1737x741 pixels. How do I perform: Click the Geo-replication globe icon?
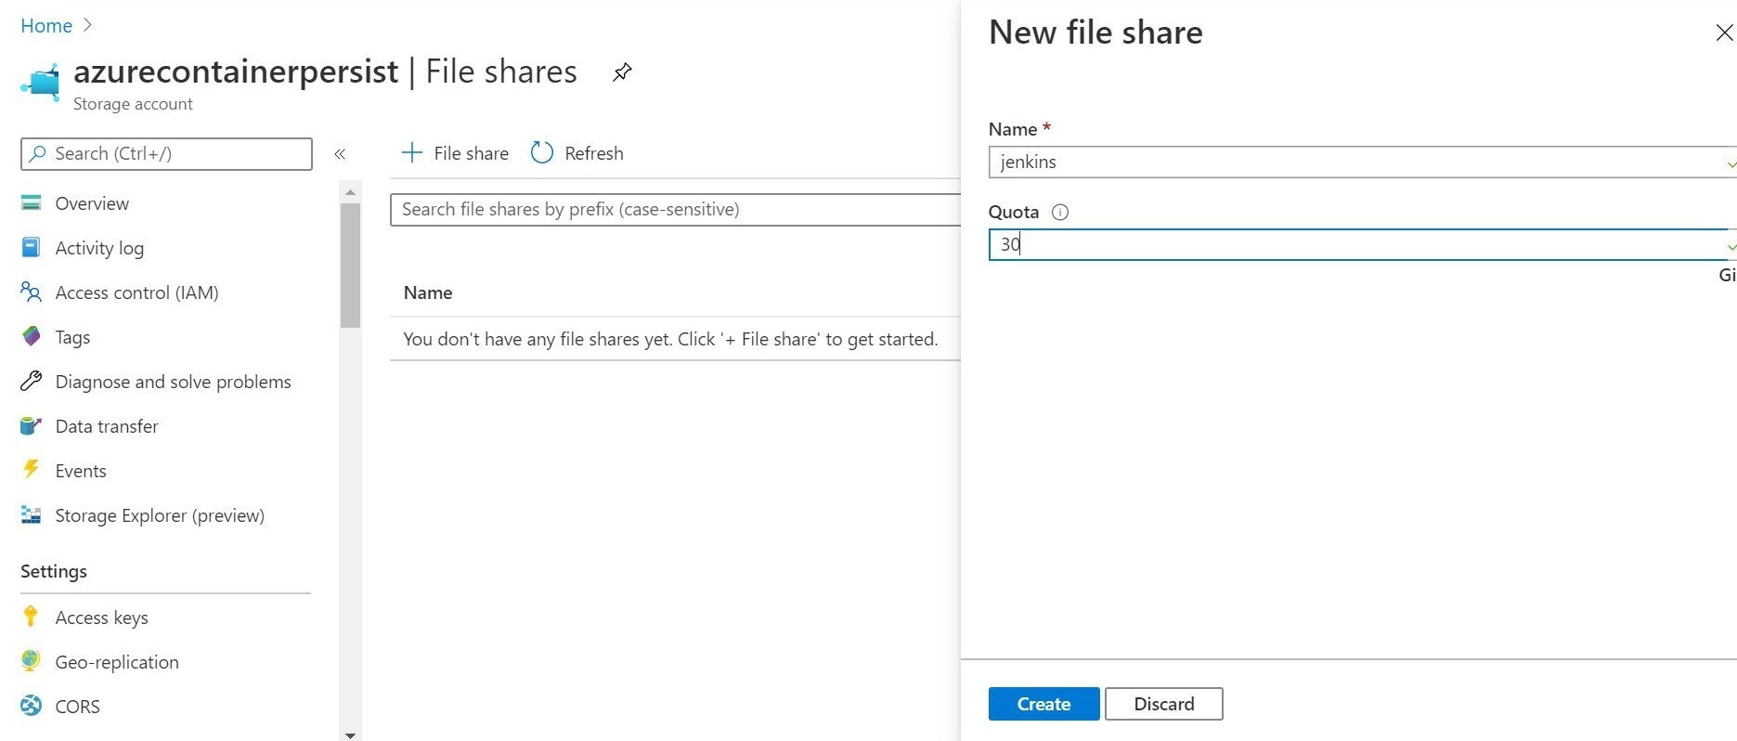(x=32, y=660)
